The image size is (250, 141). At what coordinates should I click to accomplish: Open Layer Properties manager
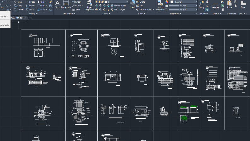(89, 6)
